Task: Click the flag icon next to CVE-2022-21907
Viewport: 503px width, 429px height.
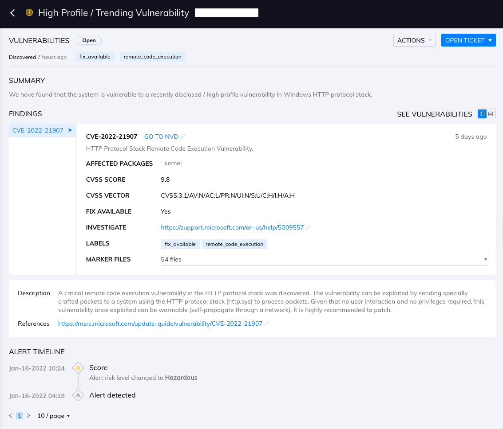Action: tap(70, 130)
